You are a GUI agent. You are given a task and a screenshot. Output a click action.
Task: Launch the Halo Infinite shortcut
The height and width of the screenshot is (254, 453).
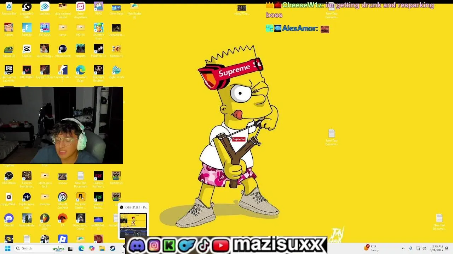click(x=27, y=220)
